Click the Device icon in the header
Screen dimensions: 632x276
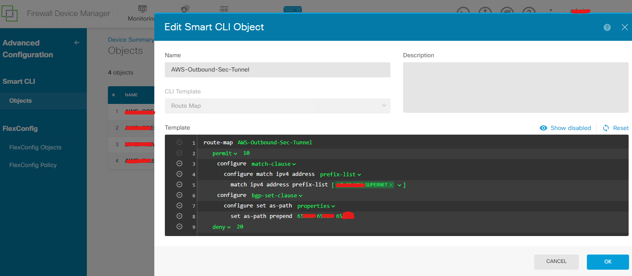[292, 8]
